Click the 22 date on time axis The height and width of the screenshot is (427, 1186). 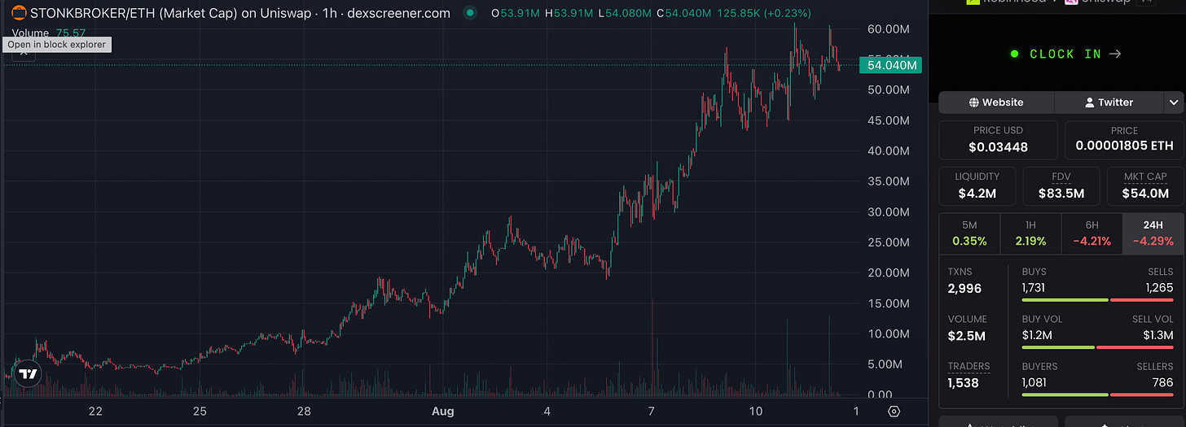pyautogui.click(x=95, y=412)
